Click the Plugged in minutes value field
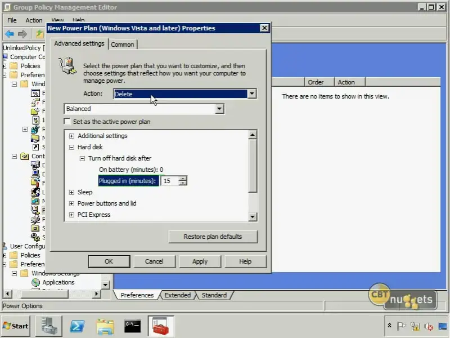The width and height of the screenshot is (450, 338). (169, 181)
